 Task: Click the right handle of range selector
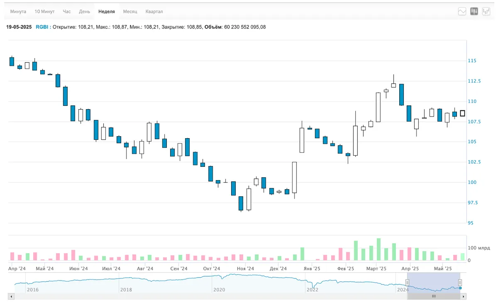460,283
